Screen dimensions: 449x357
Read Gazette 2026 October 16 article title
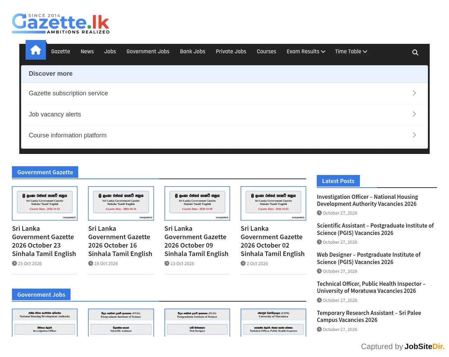120,241
